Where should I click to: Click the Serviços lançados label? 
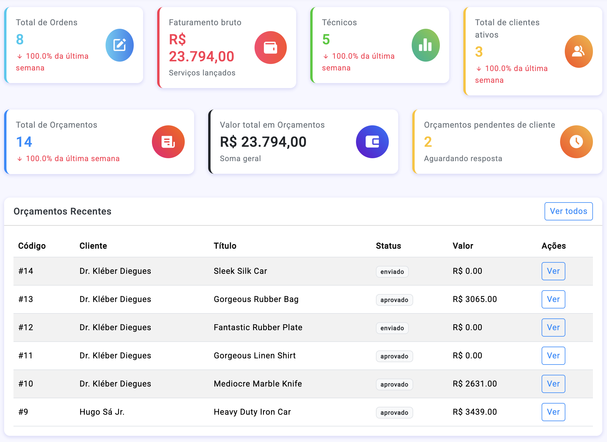(x=202, y=73)
